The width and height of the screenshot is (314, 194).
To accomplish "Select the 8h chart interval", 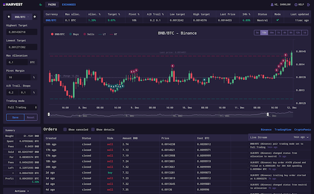I will point(291,32).
